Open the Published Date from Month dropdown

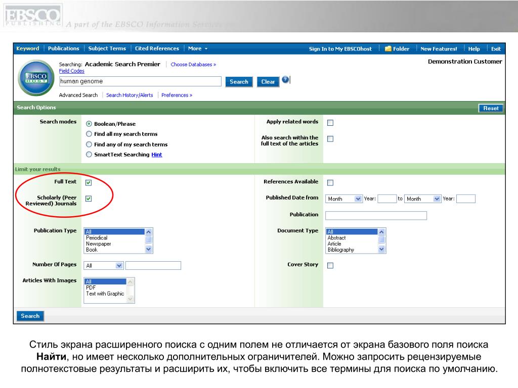tap(343, 199)
